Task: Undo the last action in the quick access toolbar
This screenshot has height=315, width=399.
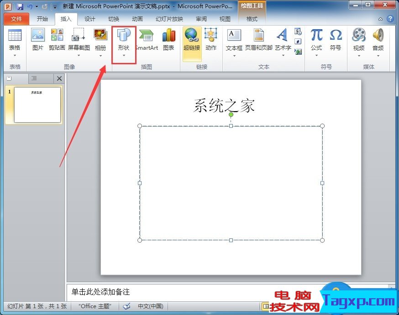Action: [x=30, y=6]
